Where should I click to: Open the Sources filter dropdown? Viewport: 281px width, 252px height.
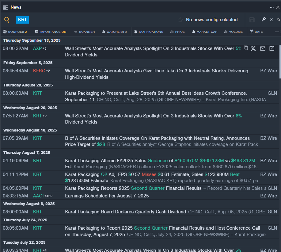15,32
